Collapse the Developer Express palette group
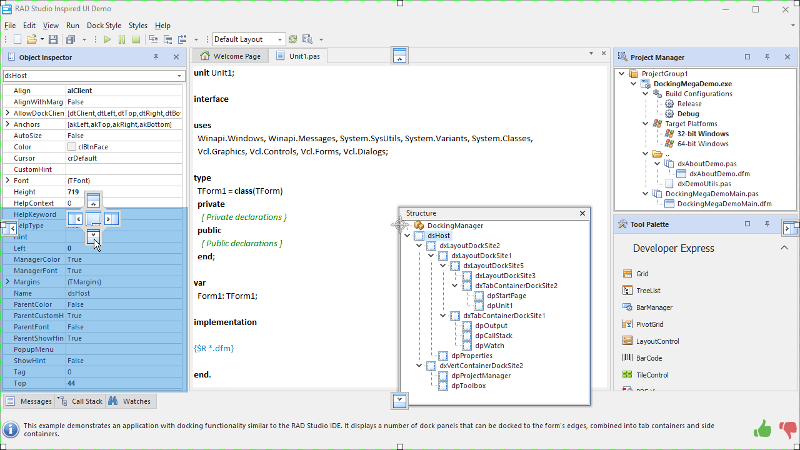800x450 pixels. (784, 248)
